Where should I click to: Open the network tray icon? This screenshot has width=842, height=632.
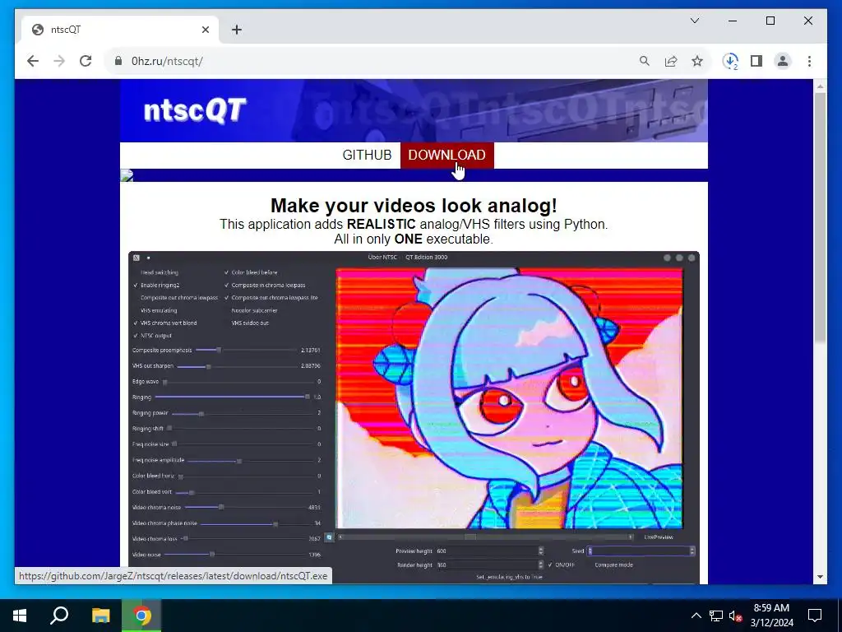pos(716,616)
